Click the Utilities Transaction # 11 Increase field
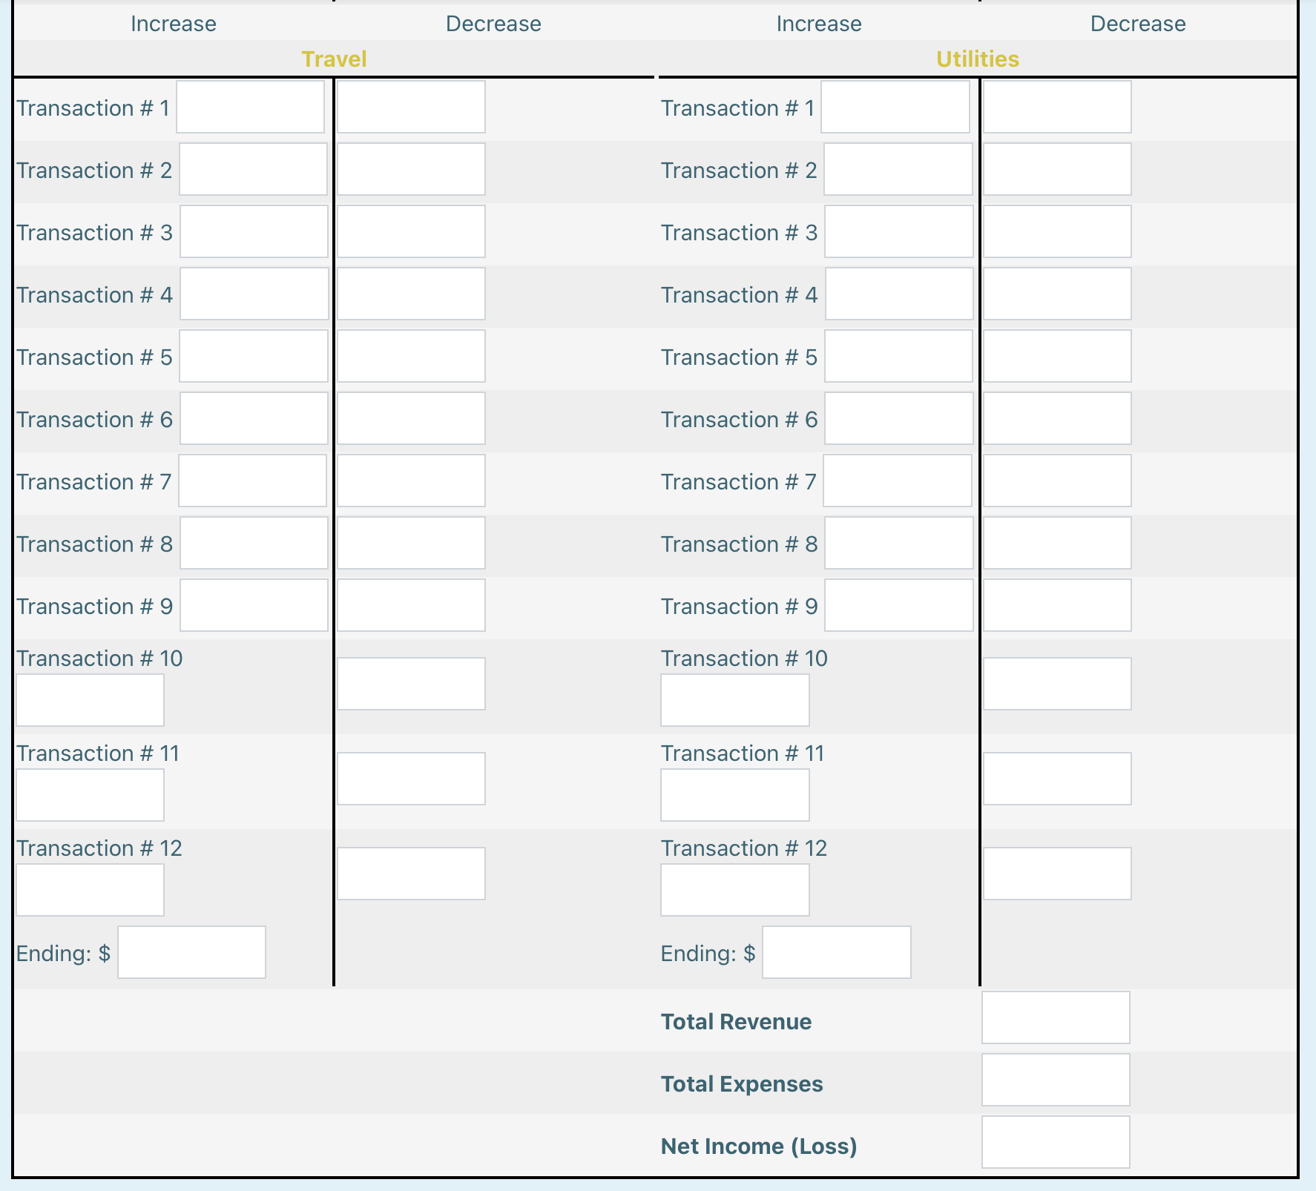 coord(734,794)
